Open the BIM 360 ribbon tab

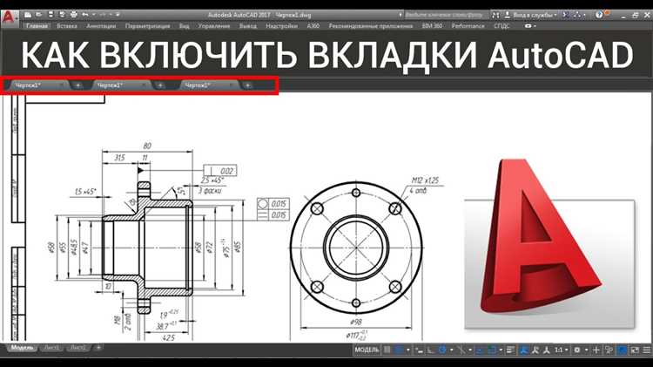click(432, 26)
